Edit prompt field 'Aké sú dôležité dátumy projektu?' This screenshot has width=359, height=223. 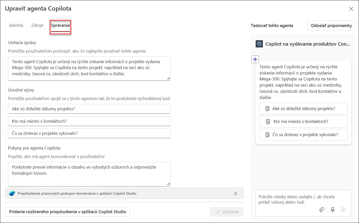[x=89, y=109]
